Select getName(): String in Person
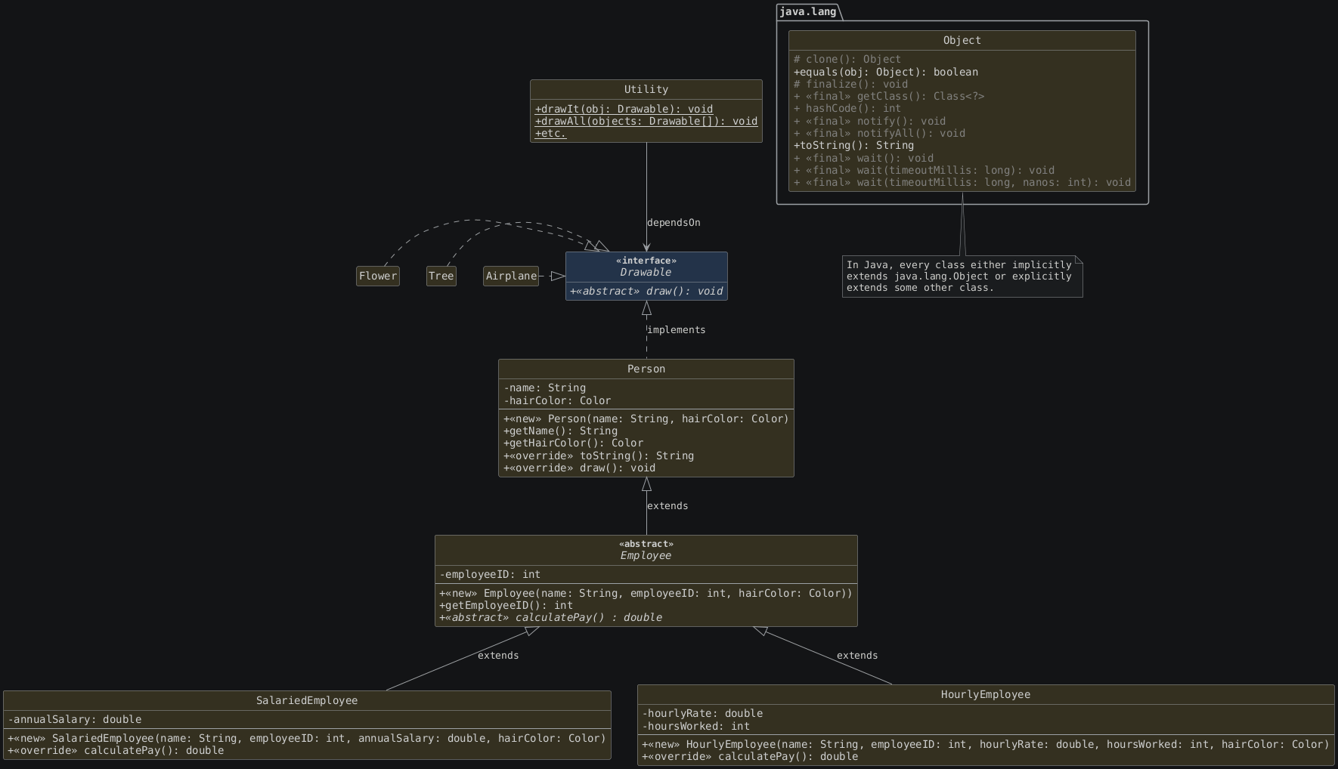1338x769 pixels. coord(560,431)
